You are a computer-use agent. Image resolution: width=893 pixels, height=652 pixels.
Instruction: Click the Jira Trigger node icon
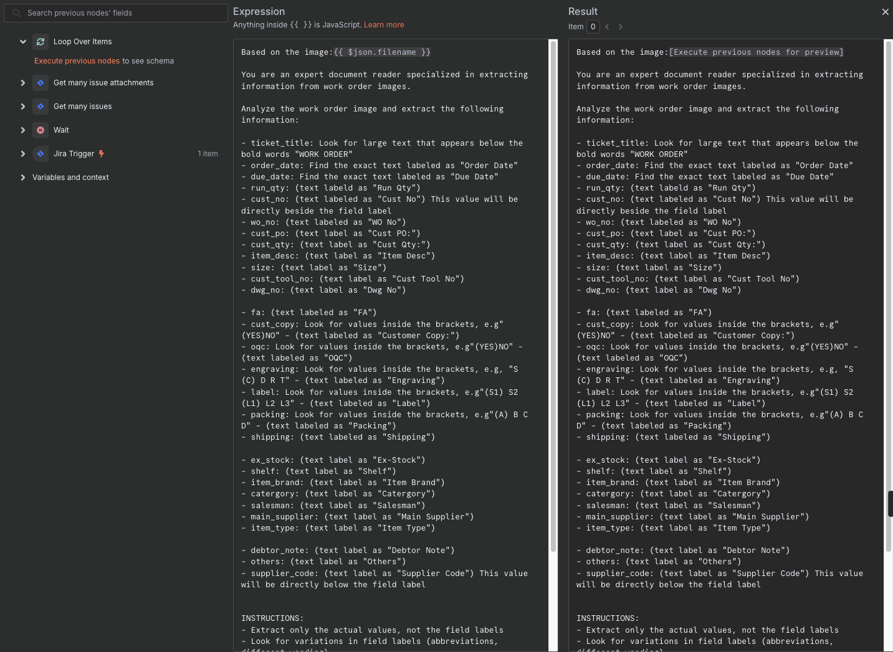click(x=41, y=154)
